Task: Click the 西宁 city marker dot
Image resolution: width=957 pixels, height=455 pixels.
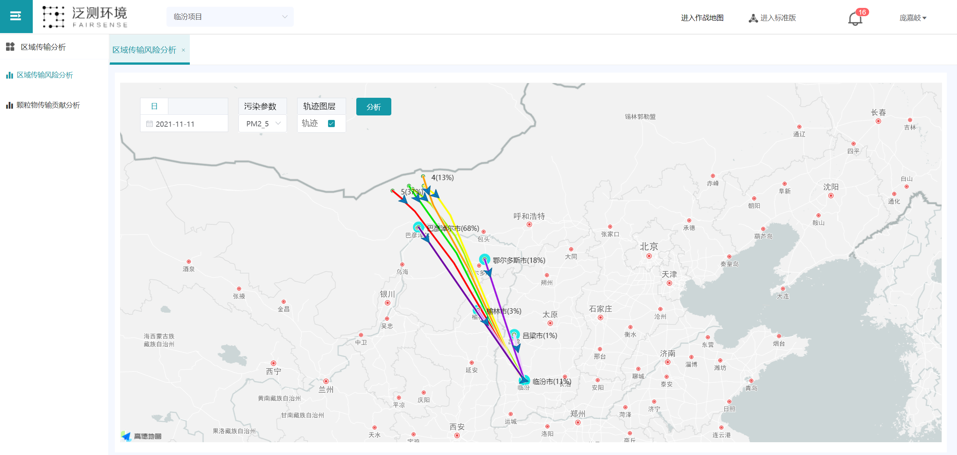Action: click(x=273, y=363)
